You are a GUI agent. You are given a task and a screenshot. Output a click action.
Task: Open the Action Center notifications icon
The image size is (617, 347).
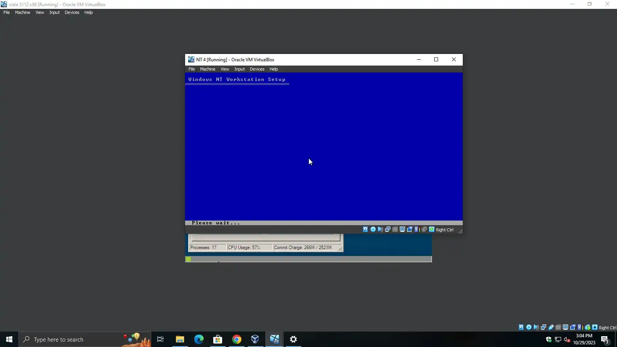click(x=605, y=340)
